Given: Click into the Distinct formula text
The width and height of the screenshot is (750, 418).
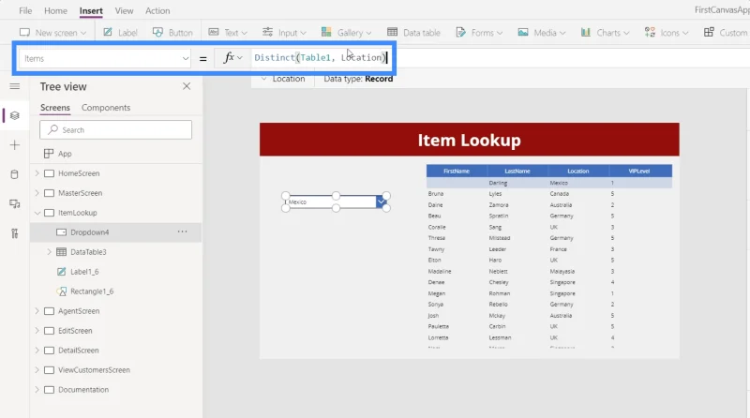Looking at the screenshot, I should tap(320, 58).
